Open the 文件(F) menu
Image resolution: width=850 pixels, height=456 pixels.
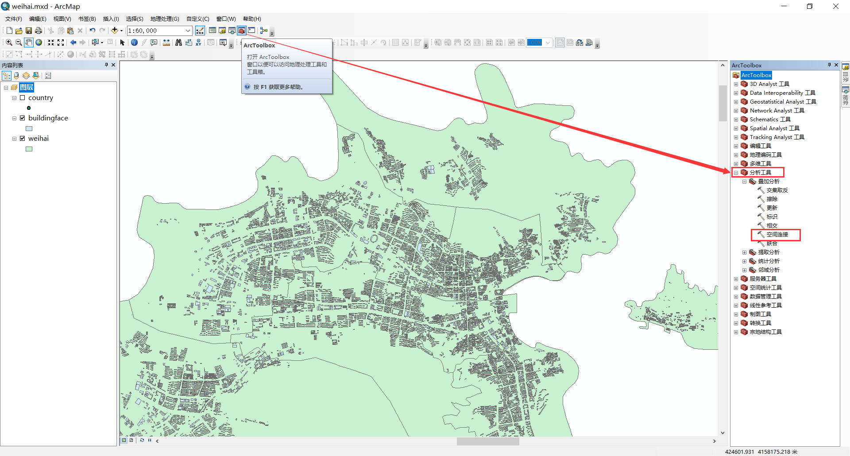tap(13, 19)
